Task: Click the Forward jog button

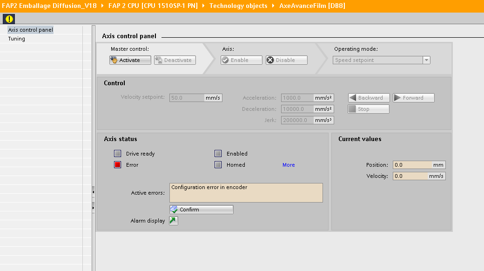Action: point(414,98)
